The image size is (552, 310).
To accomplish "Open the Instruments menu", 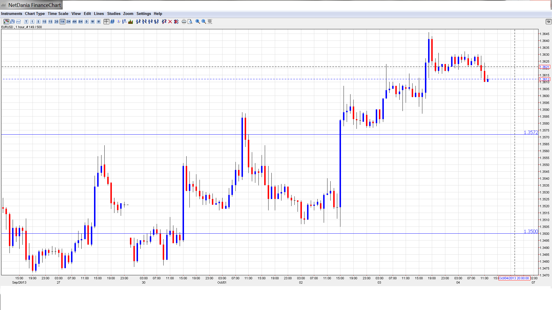I will pos(11,13).
